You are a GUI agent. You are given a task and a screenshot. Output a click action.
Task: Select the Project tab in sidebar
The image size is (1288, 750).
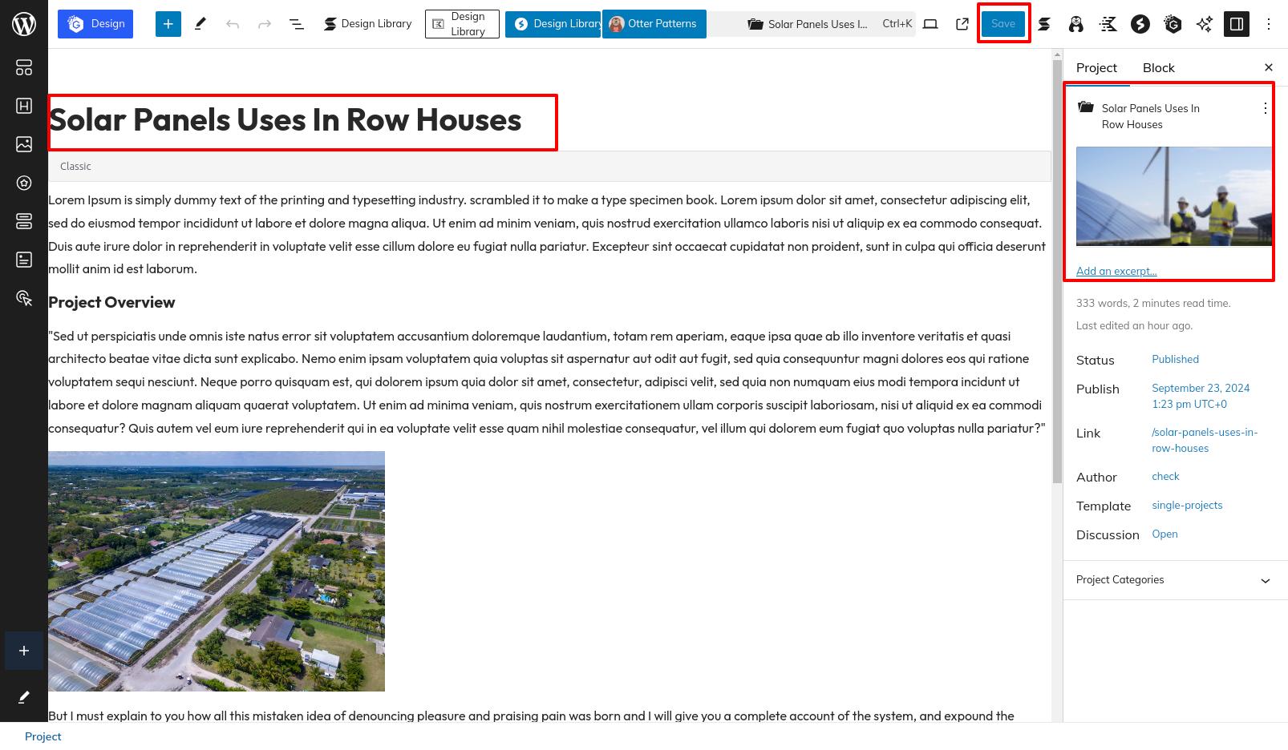(1096, 68)
